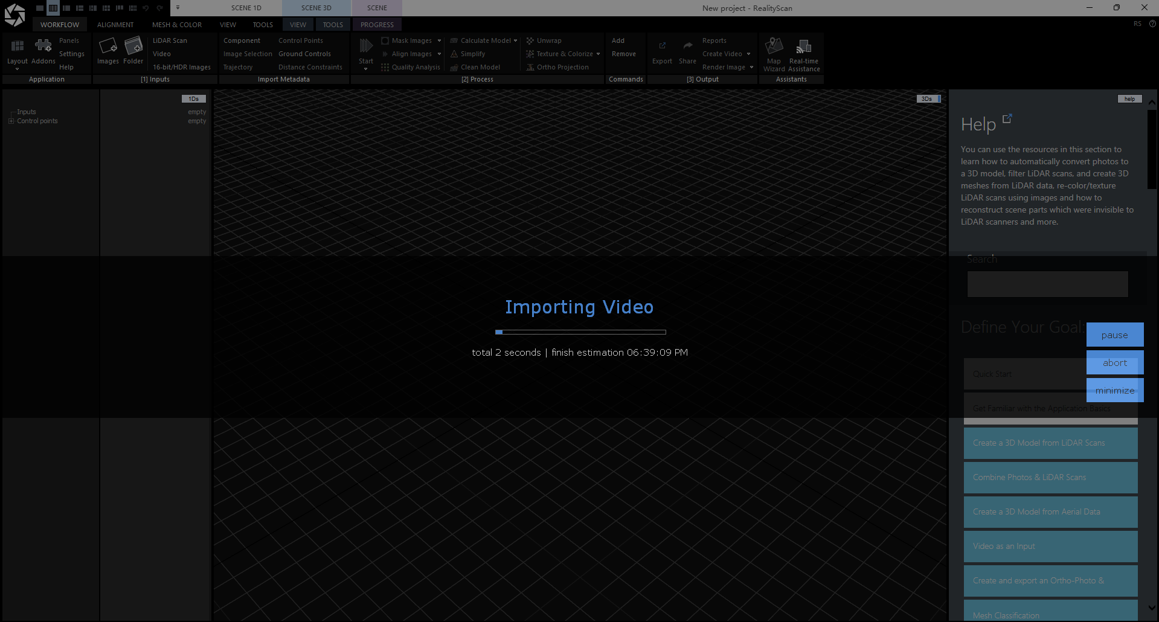Click the LiDAR Scan input option
1159x622 pixels.
170,40
